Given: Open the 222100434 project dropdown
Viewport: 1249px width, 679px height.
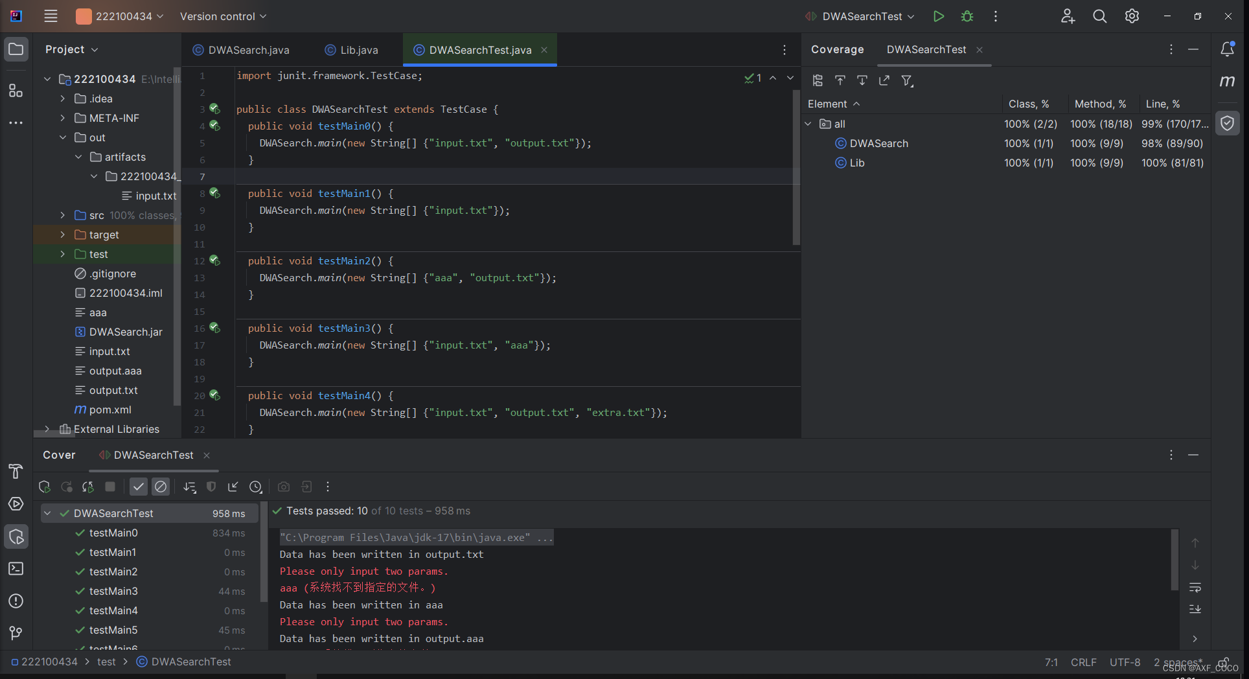Looking at the screenshot, I should coord(120,16).
